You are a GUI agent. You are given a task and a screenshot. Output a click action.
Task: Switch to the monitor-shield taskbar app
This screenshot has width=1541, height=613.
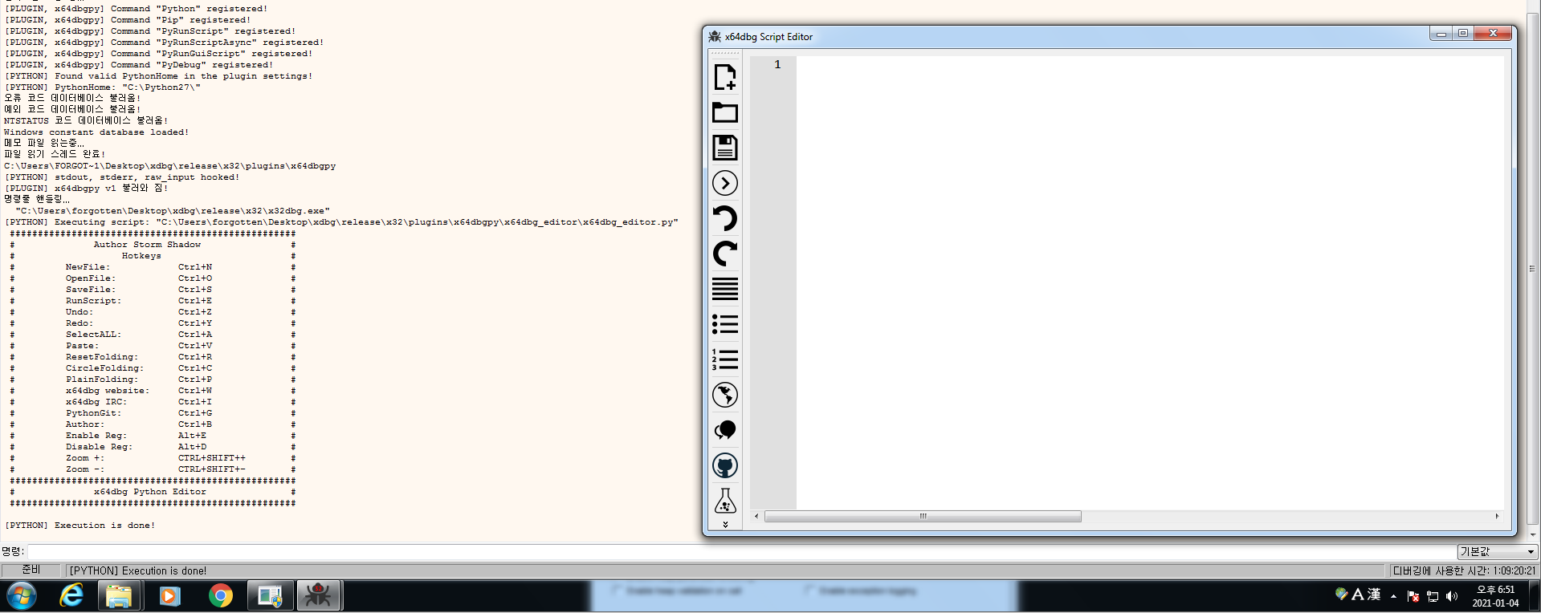coord(269,595)
